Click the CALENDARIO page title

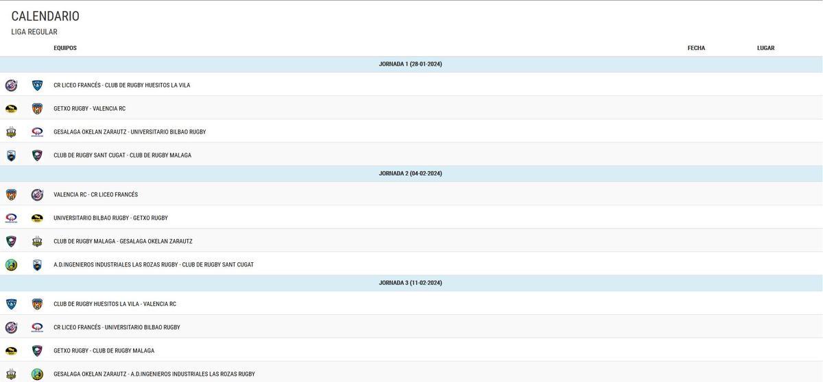point(45,16)
